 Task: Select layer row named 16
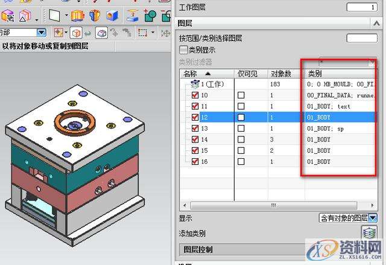pos(279,162)
